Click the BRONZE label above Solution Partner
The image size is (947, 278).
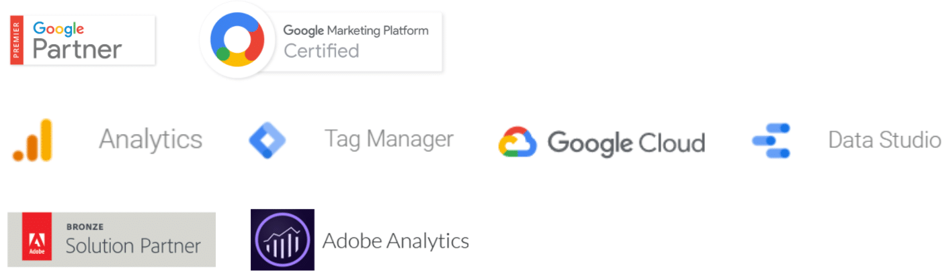(85, 226)
